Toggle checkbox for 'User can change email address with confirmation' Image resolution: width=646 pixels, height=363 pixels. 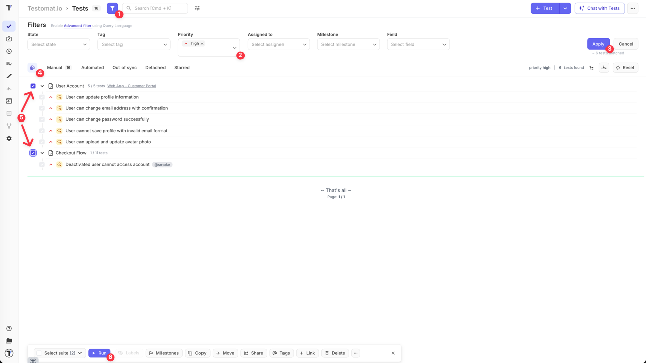pos(42,108)
